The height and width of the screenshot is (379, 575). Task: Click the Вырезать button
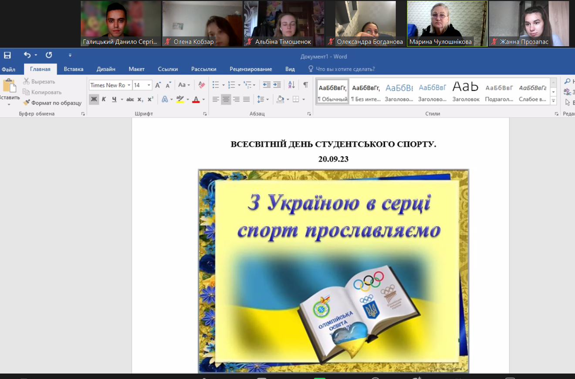(39, 81)
